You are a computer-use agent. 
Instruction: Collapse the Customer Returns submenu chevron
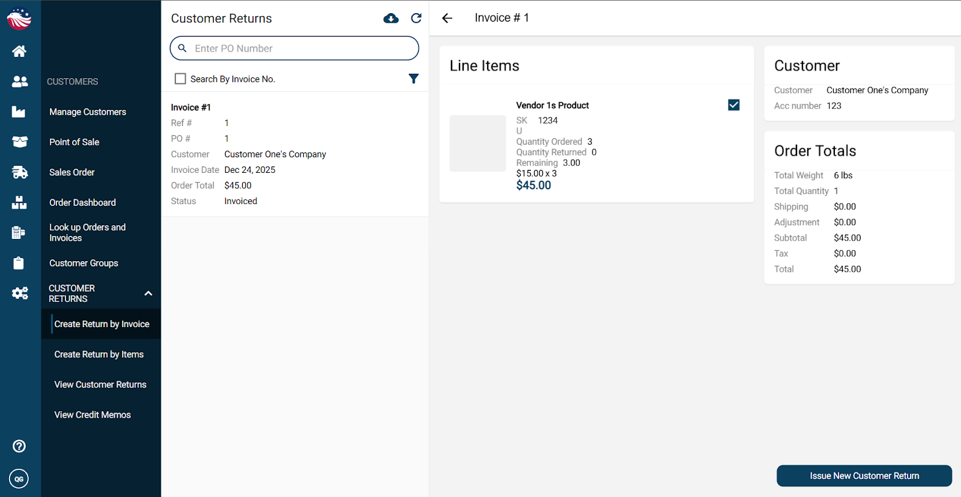(x=148, y=294)
